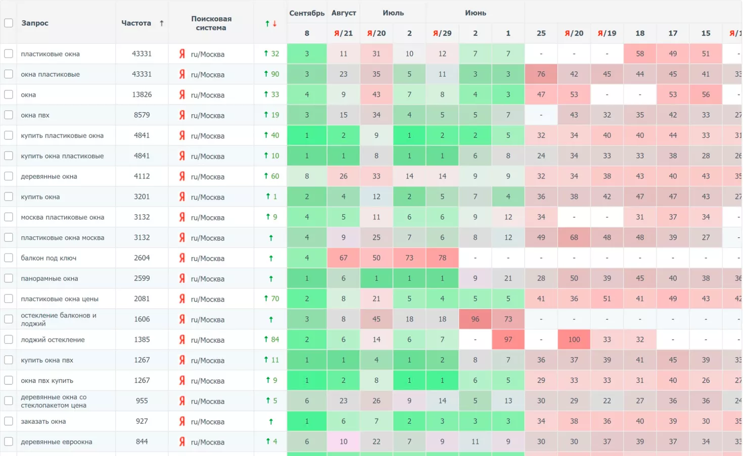This screenshot has height=456, width=743.
Task: Sort by Частота using the arrow
Action: [x=162, y=23]
